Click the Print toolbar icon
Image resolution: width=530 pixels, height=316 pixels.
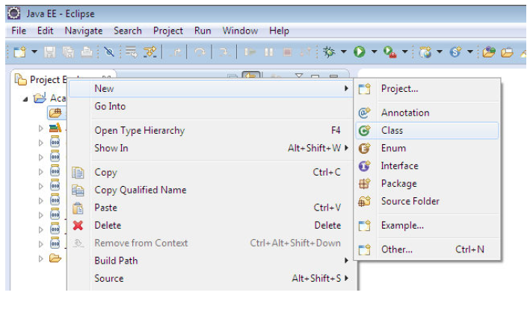[x=87, y=52]
